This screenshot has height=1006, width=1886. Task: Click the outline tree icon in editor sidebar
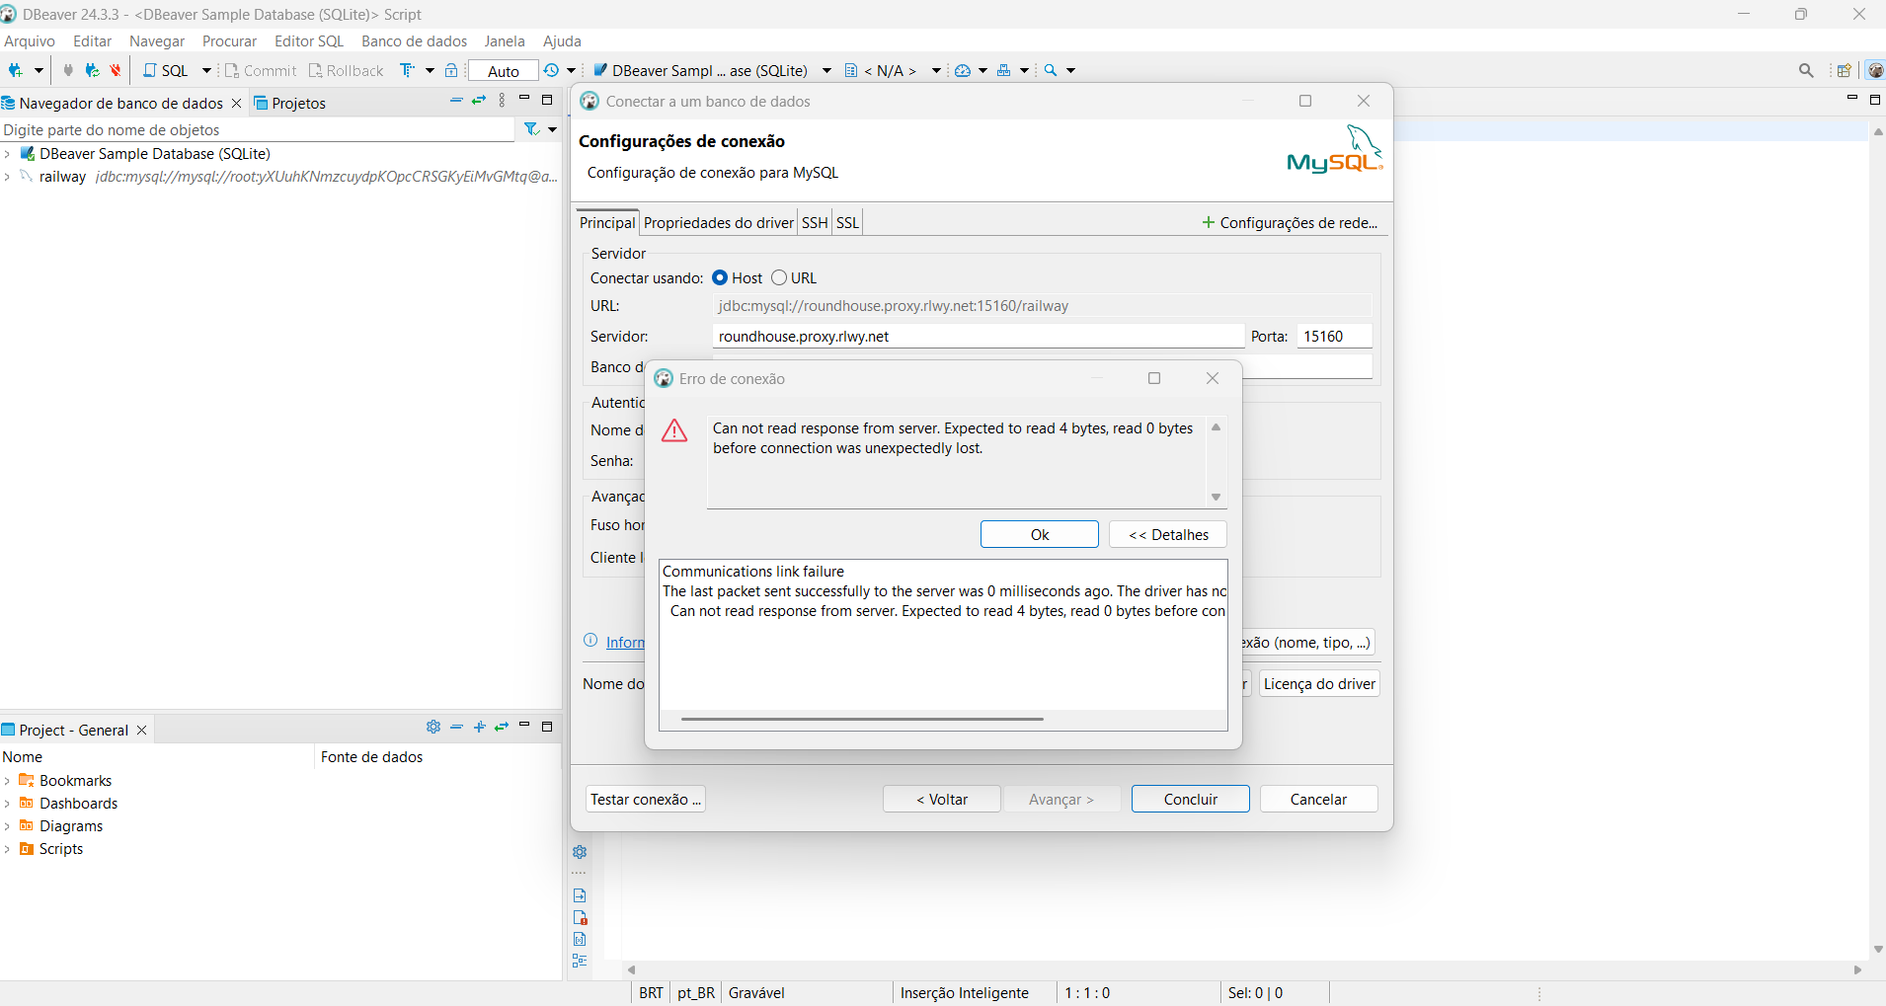pos(580,961)
